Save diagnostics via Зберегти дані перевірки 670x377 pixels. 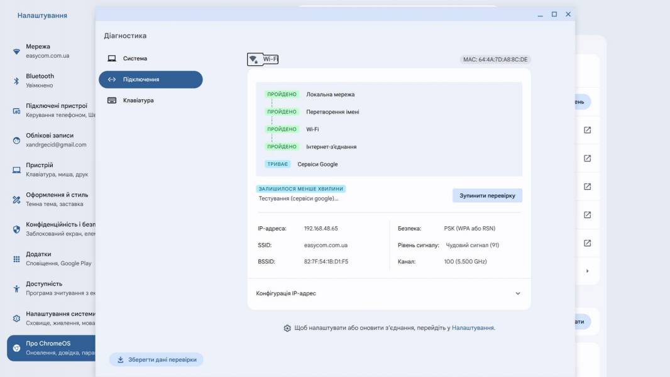(157, 359)
